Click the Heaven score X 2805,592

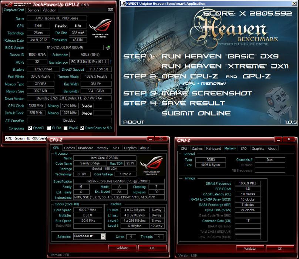(x=247, y=13)
